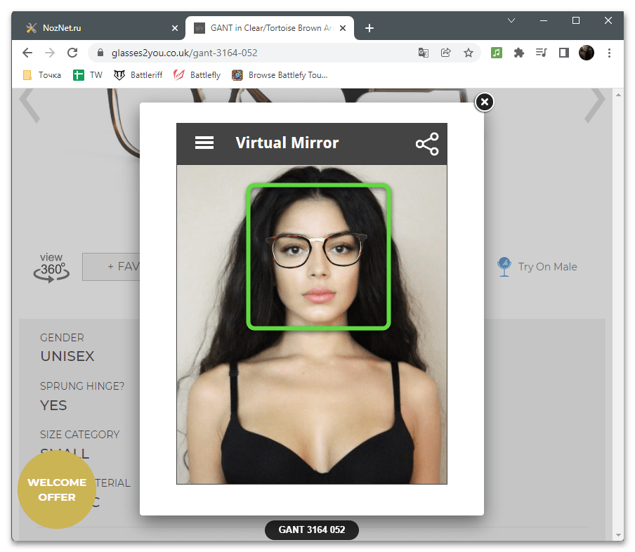Viewport: 635px width, 552px height.
Task: Close the GANT tab
Action: pos(343,28)
